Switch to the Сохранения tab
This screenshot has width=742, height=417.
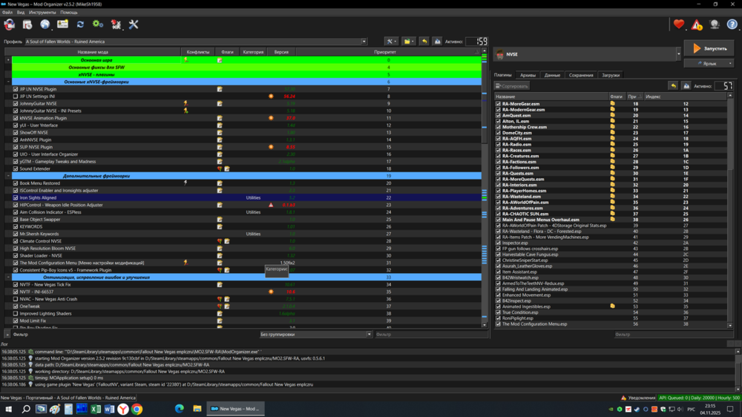581,75
